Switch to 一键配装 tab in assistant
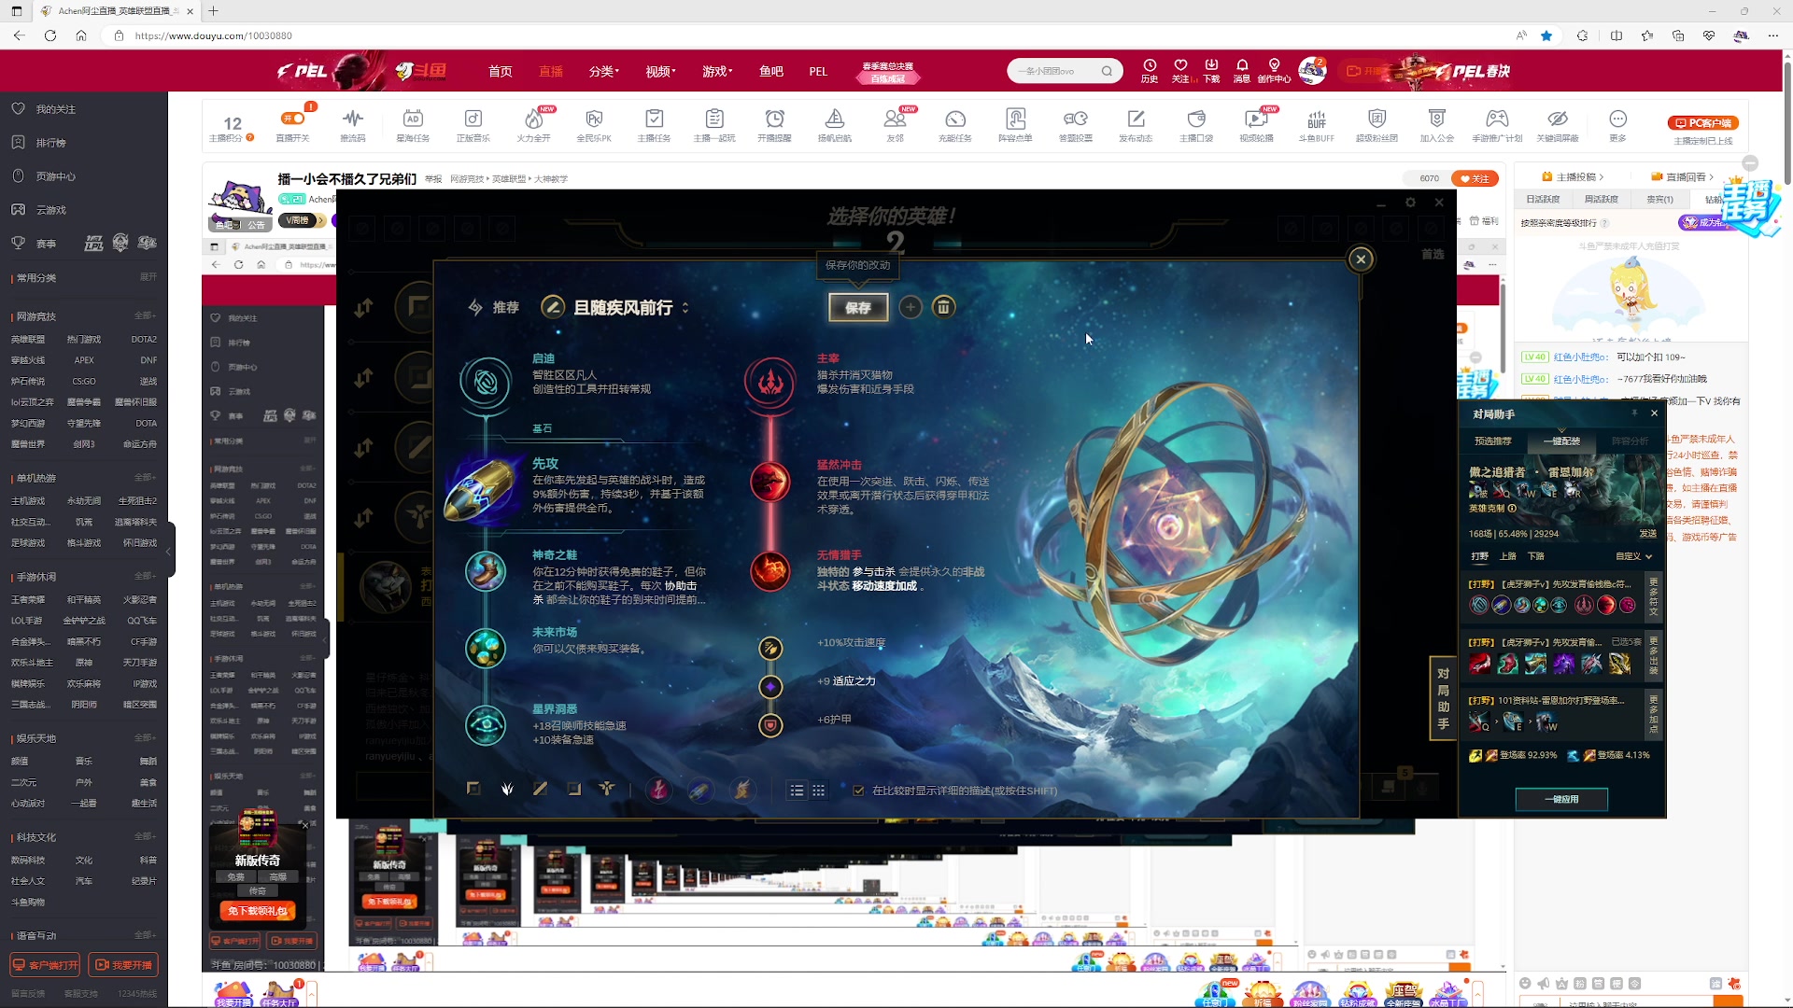 1561,441
